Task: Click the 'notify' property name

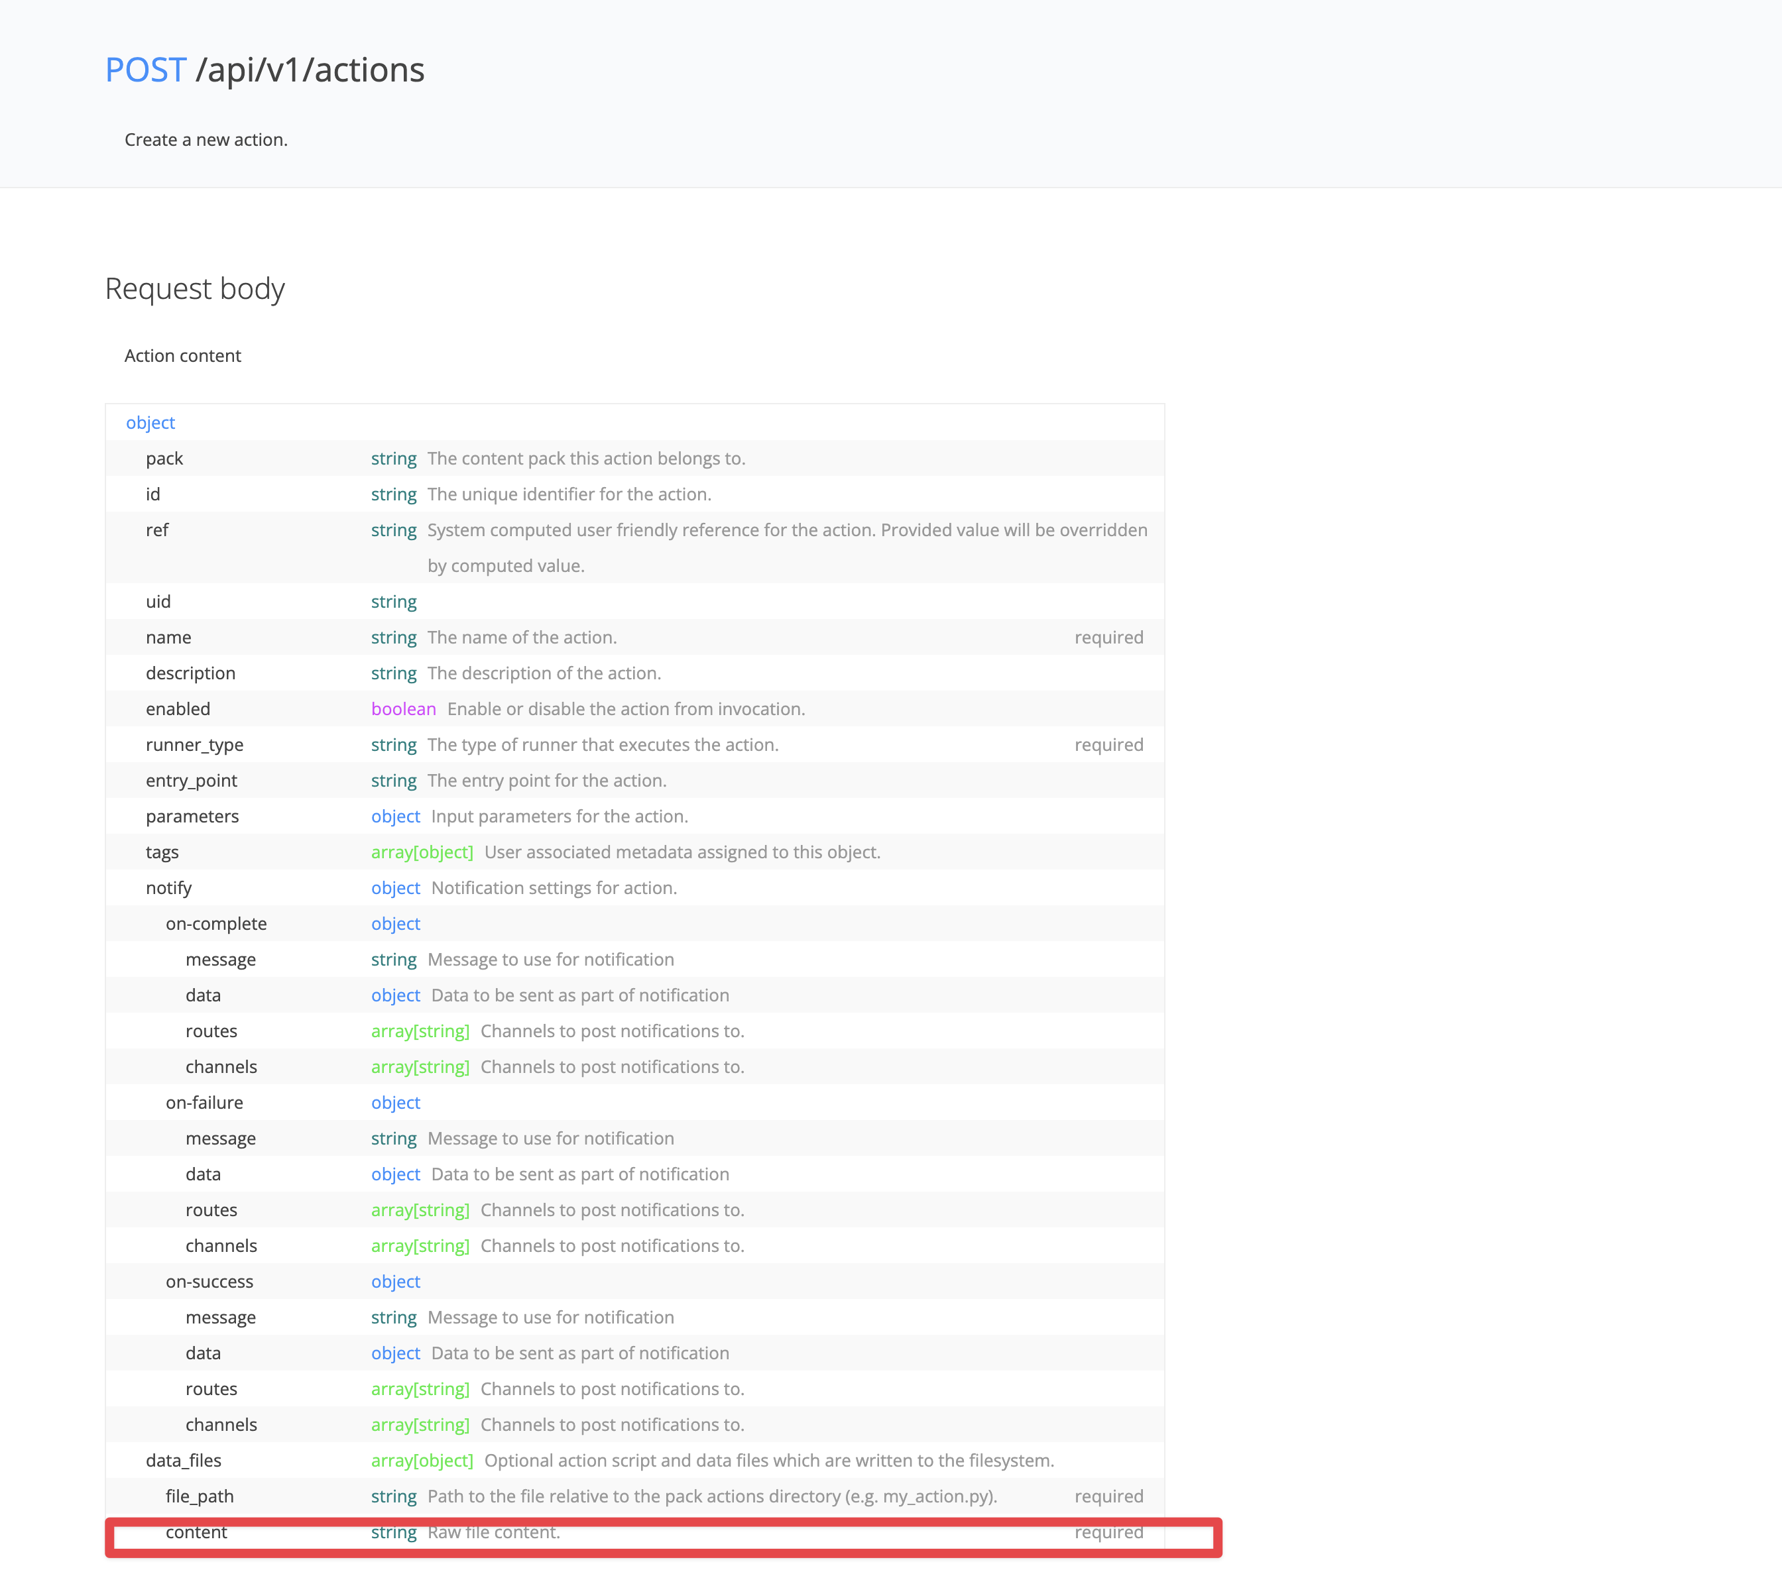Action: pyautogui.click(x=168, y=887)
